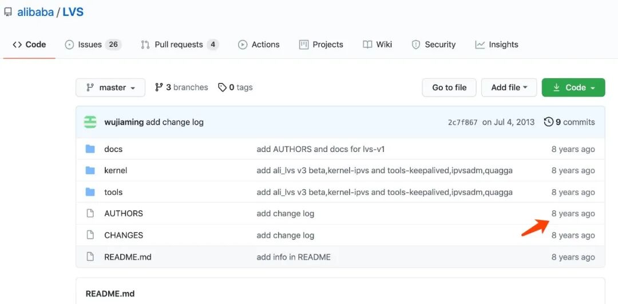Click the commit history clock icon

(x=548, y=122)
